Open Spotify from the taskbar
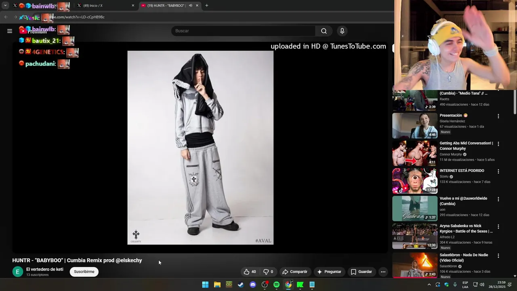 click(276, 285)
